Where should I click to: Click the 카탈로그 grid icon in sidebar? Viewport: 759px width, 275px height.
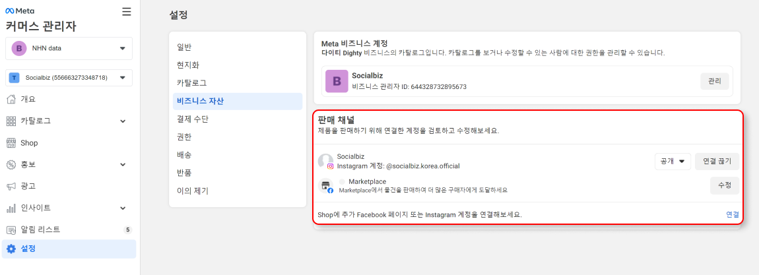(11, 121)
